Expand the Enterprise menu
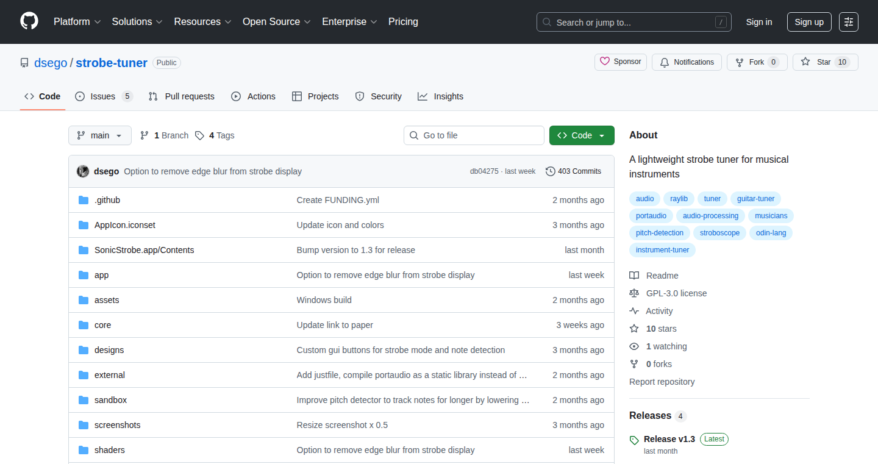Screen dimensions: 878x464 tap(349, 22)
